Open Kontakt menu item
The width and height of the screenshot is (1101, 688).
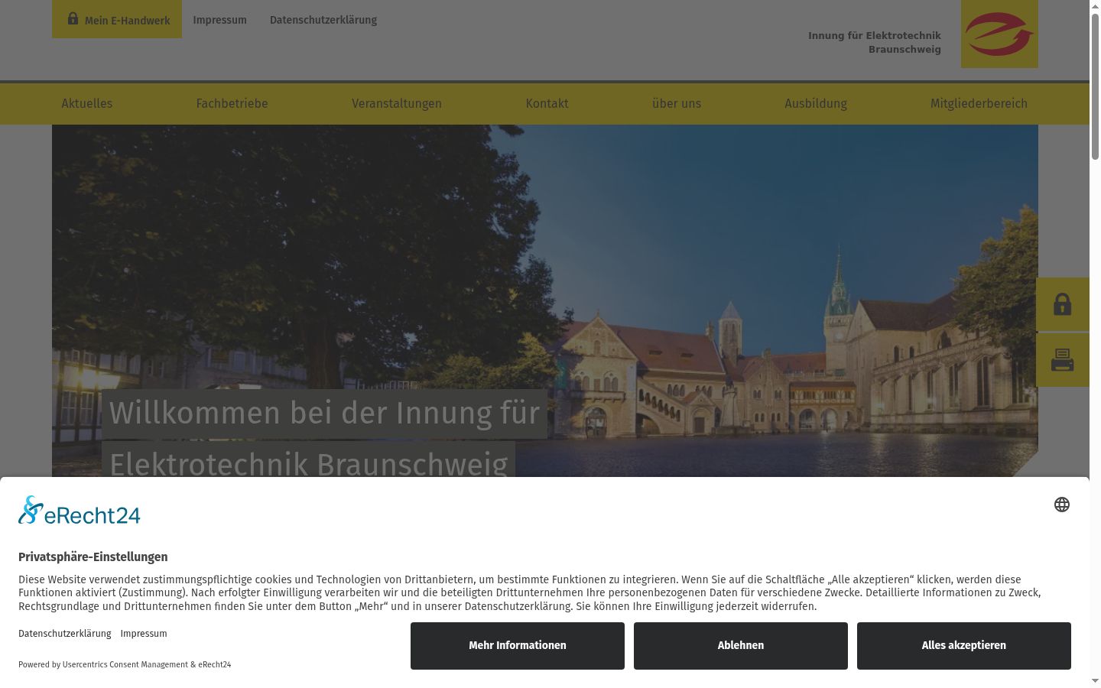pyautogui.click(x=547, y=103)
